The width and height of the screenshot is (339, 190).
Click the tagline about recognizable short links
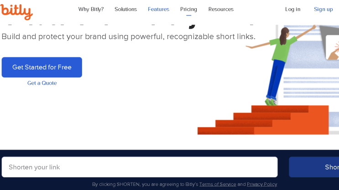click(x=129, y=36)
